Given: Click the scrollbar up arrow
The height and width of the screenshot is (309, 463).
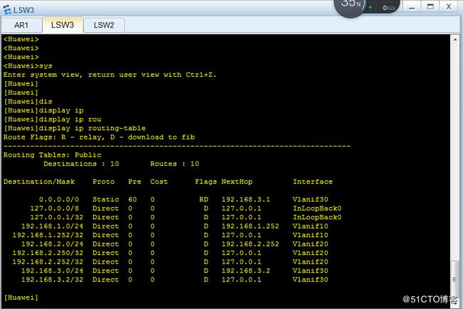Looking at the screenshot, I should 454,40.
